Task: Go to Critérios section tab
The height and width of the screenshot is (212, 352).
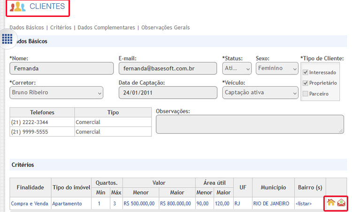Action: click(x=61, y=28)
